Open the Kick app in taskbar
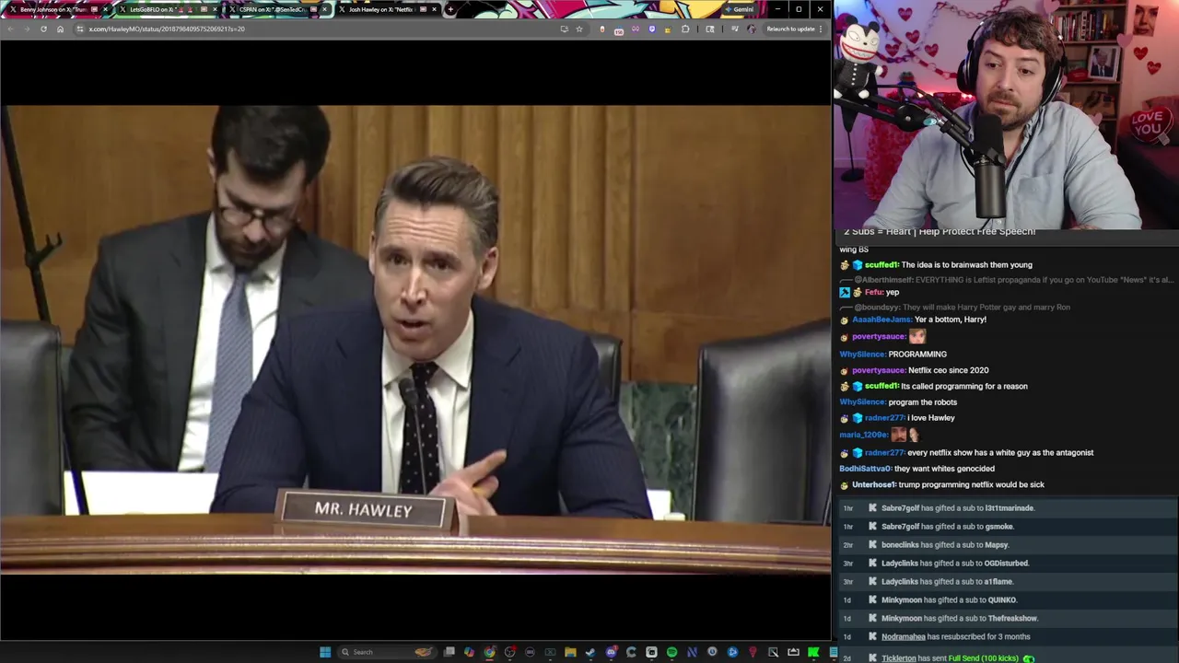The width and height of the screenshot is (1179, 663). [x=813, y=652]
